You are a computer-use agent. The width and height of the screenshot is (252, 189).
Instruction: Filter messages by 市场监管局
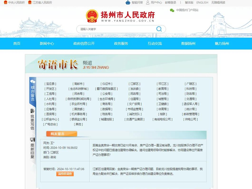click(134, 109)
